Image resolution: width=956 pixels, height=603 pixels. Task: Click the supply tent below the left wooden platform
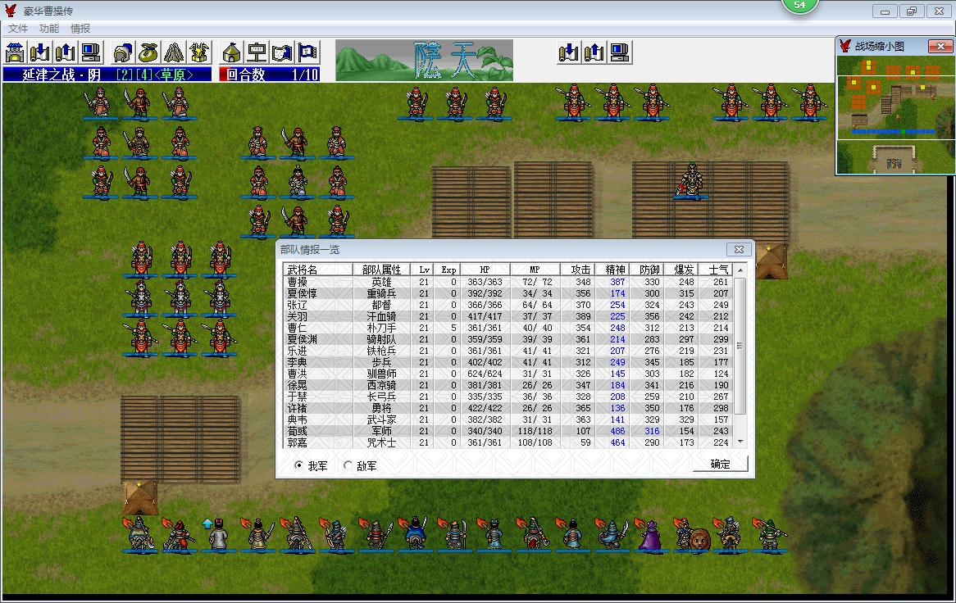pos(140,497)
